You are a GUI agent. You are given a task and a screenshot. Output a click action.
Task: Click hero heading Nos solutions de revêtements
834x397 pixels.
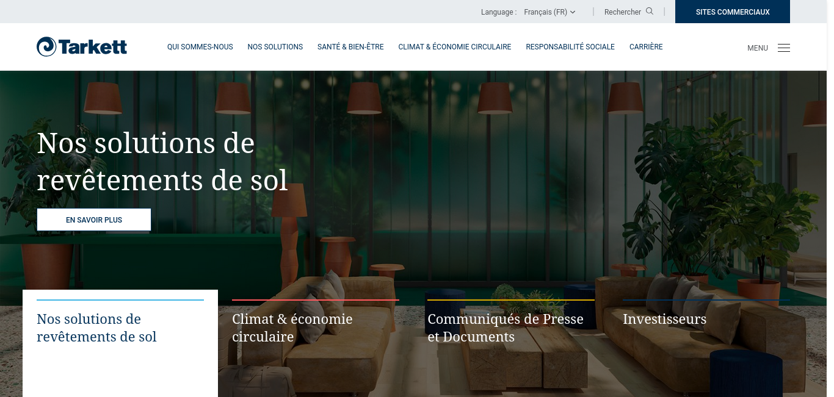click(162, 162)
